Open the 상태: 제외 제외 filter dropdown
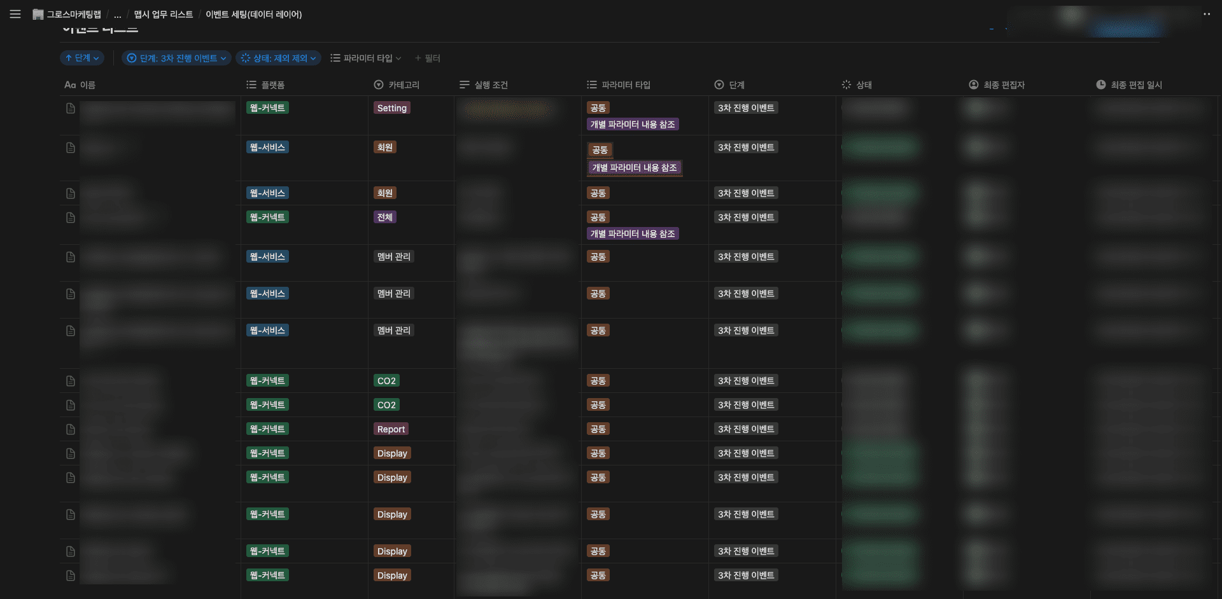This screenshot has width=1222, height=599. [278, 58]
